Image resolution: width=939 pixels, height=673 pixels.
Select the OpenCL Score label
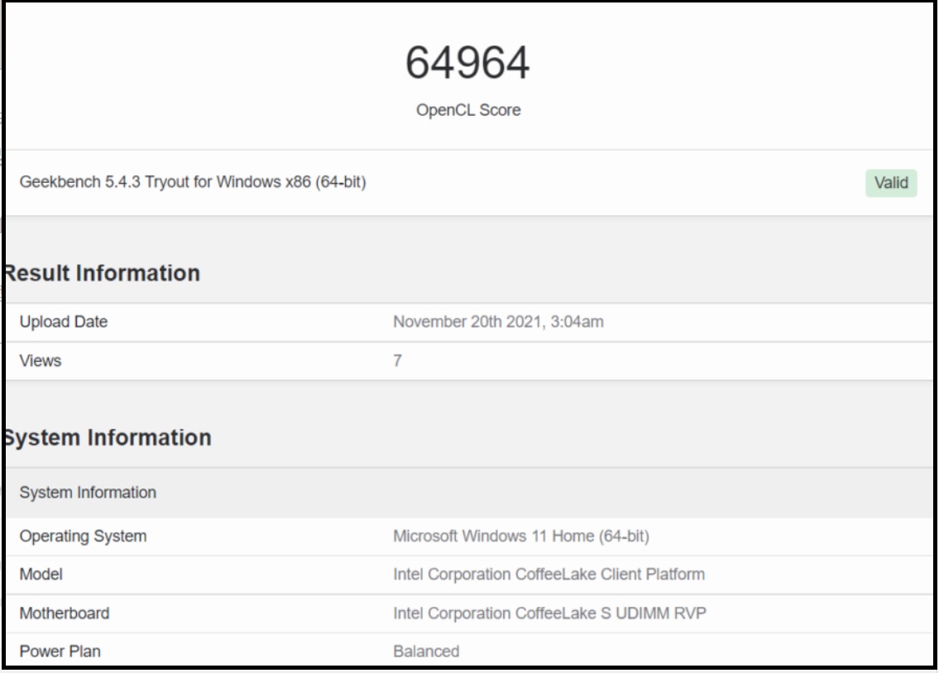(469, 108)
